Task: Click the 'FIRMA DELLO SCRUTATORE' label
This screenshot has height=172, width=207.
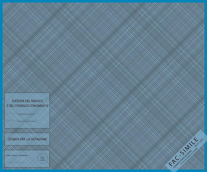Action: [17, 156]
